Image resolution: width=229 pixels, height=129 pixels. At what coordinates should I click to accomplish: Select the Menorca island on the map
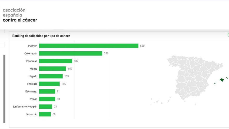(x=227, y=78)
